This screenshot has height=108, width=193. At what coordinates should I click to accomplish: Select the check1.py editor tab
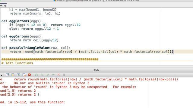point(3,5)
